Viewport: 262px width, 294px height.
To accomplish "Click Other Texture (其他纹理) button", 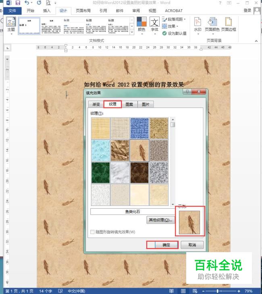I will (160, 220).
